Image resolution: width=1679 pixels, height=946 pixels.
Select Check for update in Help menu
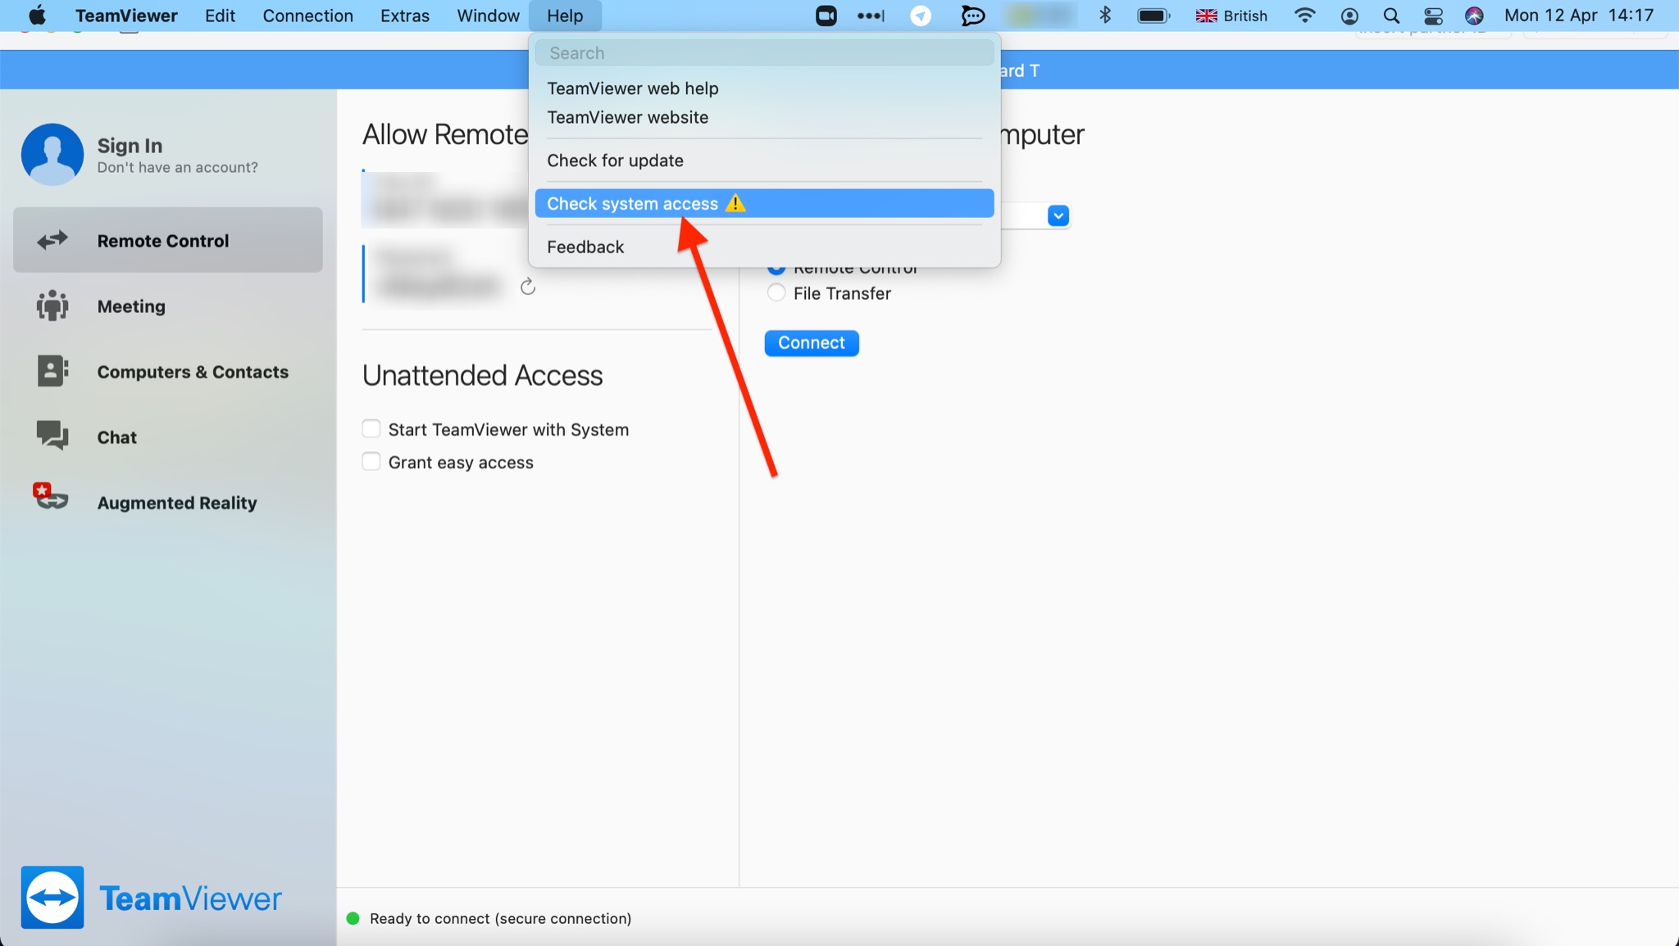click(615, 161)
